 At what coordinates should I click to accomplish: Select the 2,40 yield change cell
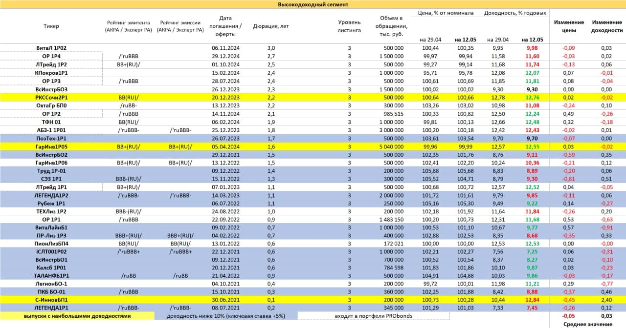[x=606, y=300]
